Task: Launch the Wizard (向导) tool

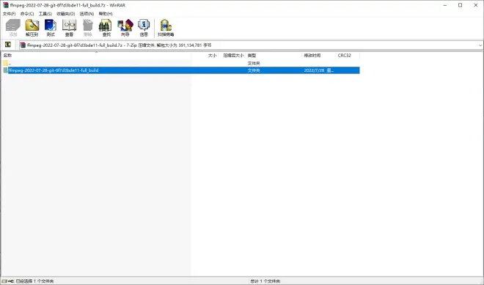Action: point(125,28)
